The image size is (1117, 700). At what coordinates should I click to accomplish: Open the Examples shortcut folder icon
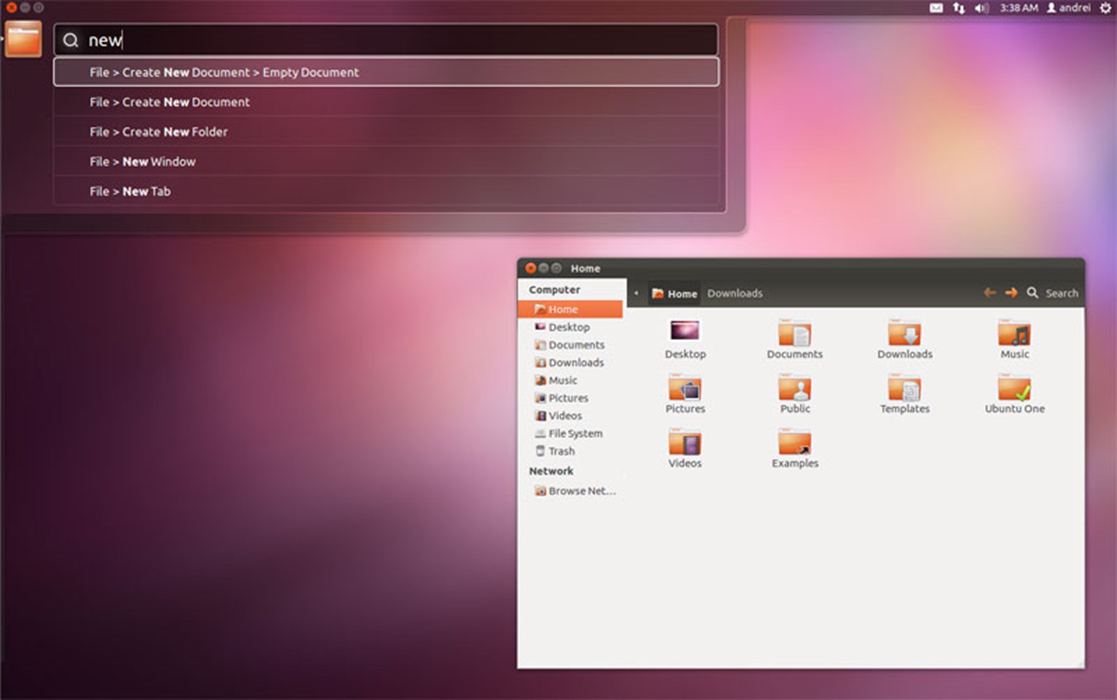tap(795, 442)
